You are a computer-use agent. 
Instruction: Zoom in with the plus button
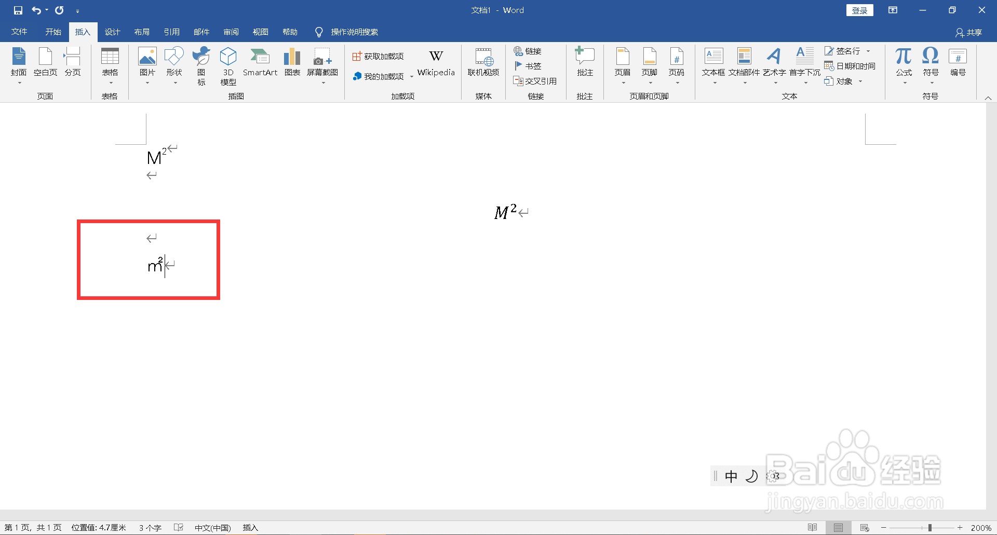(x=960, y=528)
